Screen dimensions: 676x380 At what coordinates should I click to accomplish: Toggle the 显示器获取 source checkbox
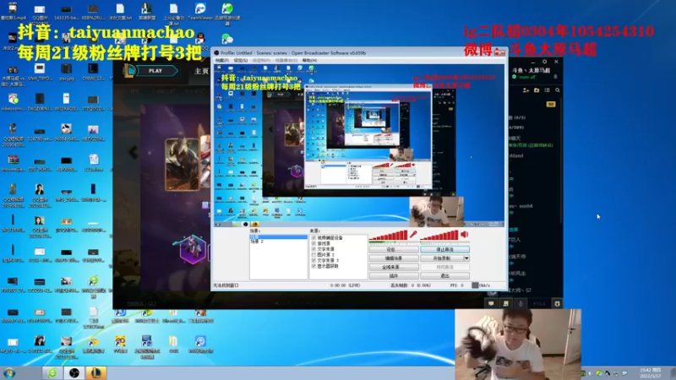pos(313,266)
